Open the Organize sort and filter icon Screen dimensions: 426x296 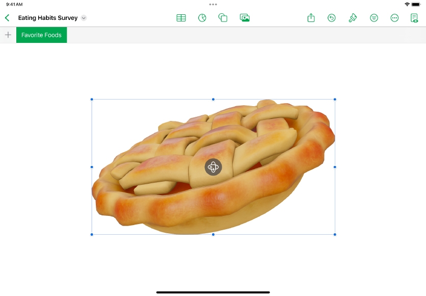coord(374,18)
